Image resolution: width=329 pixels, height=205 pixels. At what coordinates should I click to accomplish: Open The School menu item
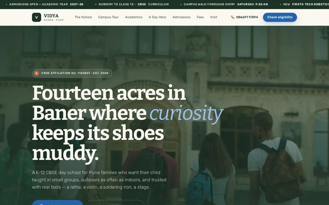[x=83, y=17]
